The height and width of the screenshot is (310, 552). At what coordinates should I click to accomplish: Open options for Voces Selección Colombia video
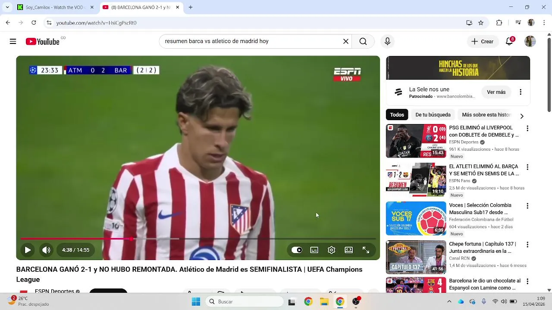coord(527,206)
